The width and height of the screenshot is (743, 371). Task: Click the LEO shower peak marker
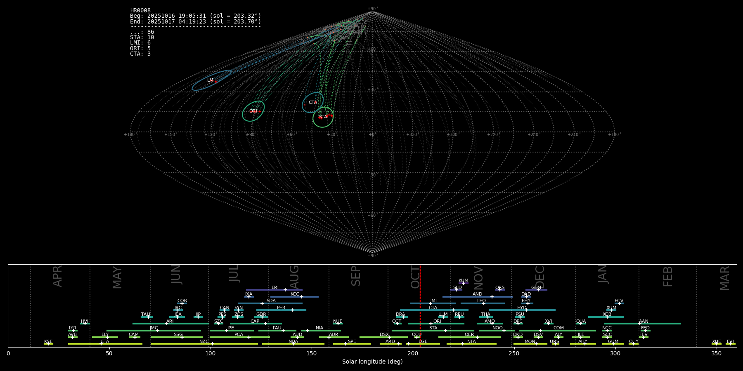coord(483,303)
